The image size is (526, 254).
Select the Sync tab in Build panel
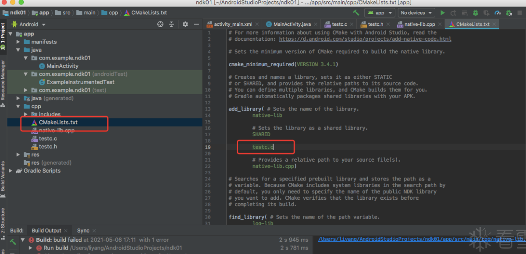point(83,231)
